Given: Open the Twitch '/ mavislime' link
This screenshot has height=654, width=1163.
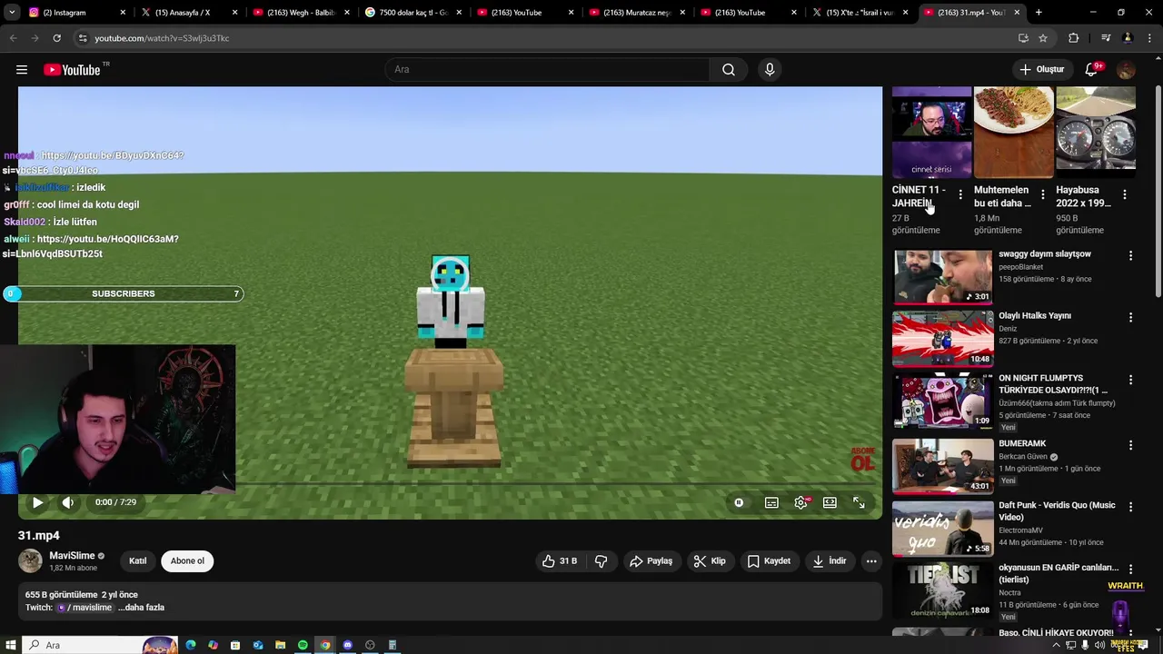Looking at the screenshot, I should (x=84, y=608).
